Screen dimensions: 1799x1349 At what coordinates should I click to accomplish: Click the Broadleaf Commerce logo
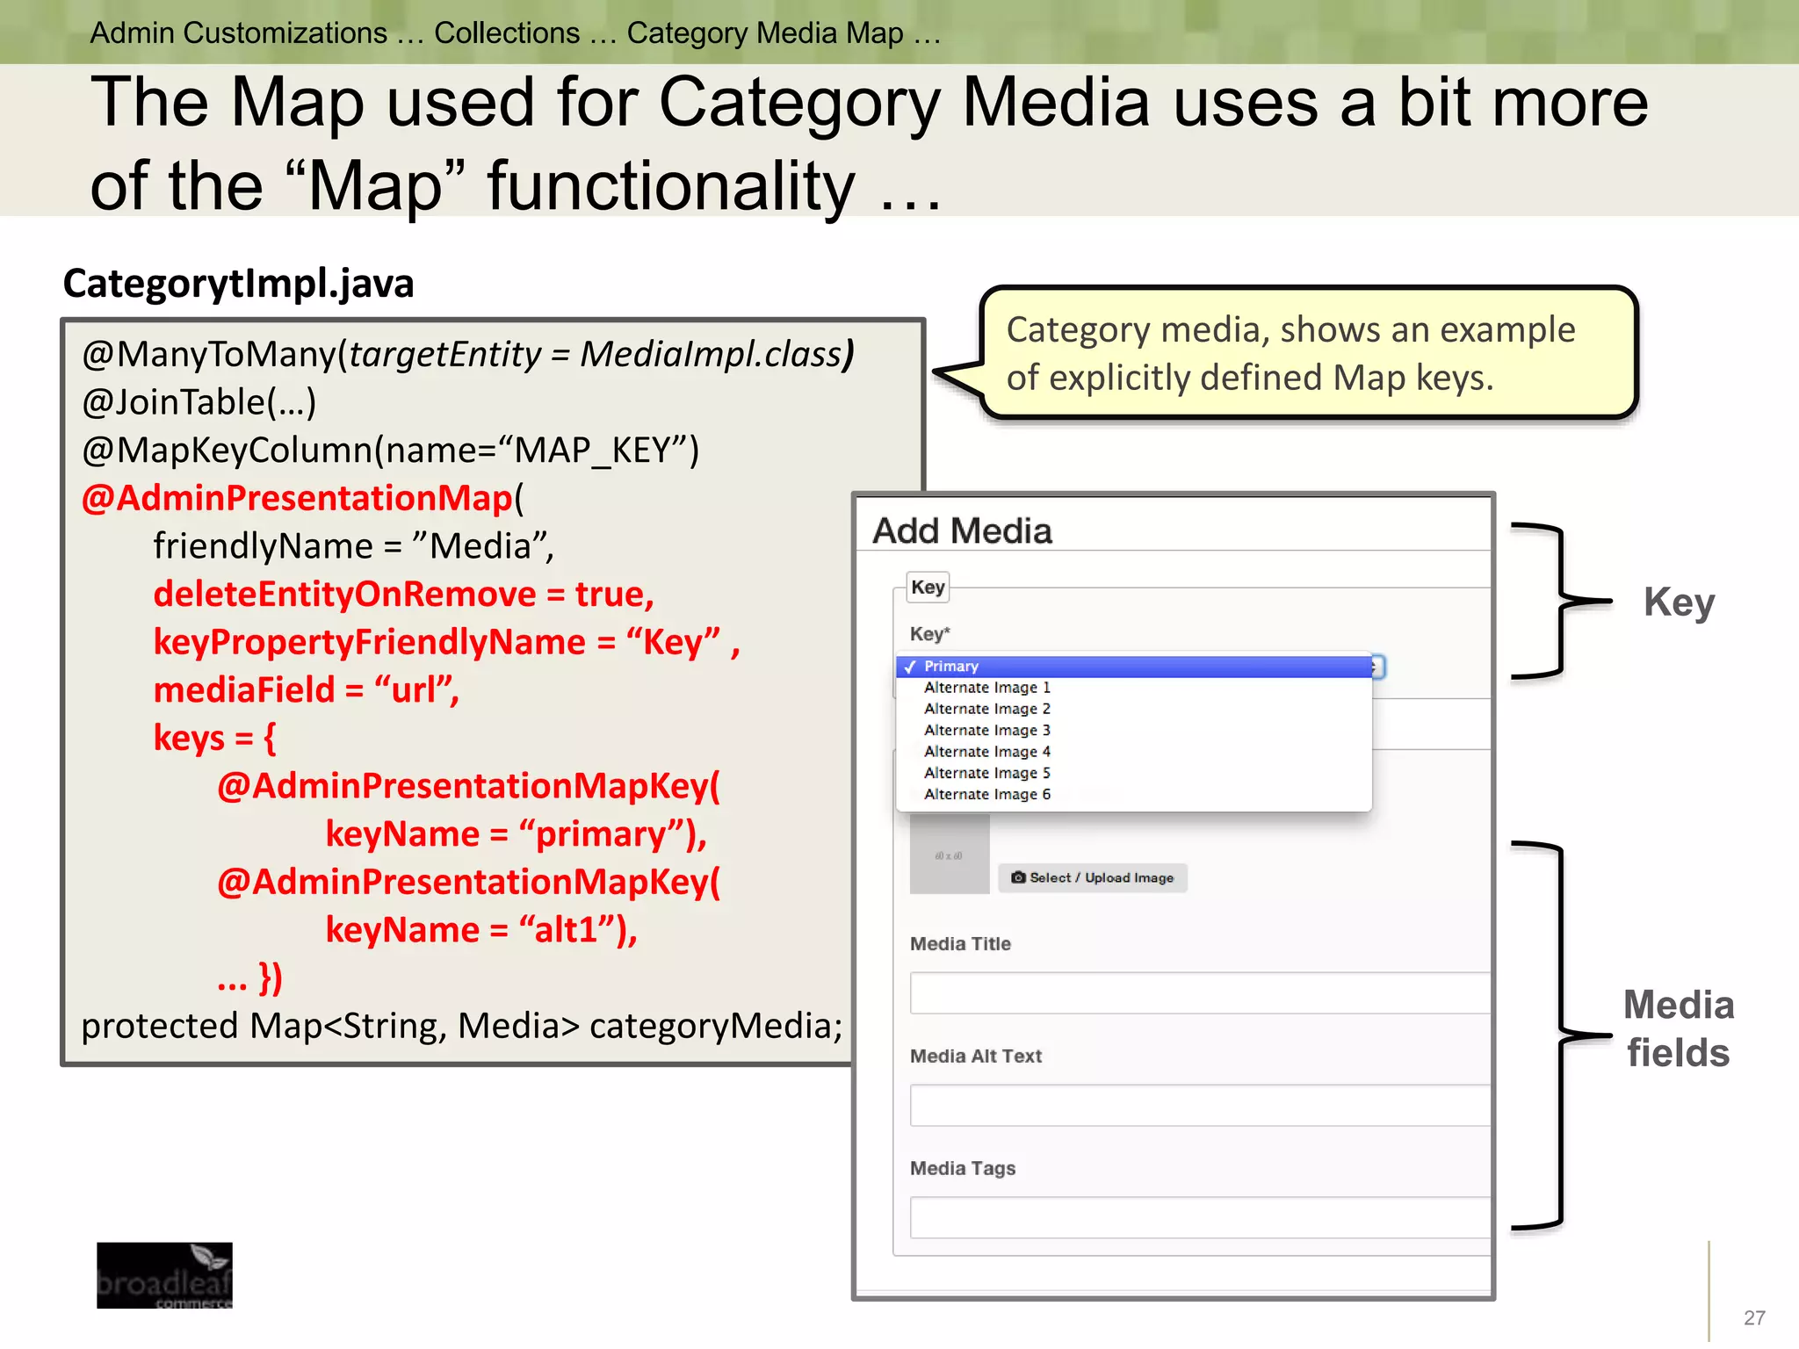coord(164,1275)
